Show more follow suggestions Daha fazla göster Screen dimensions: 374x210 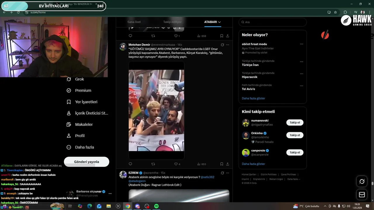click(253, 164)
